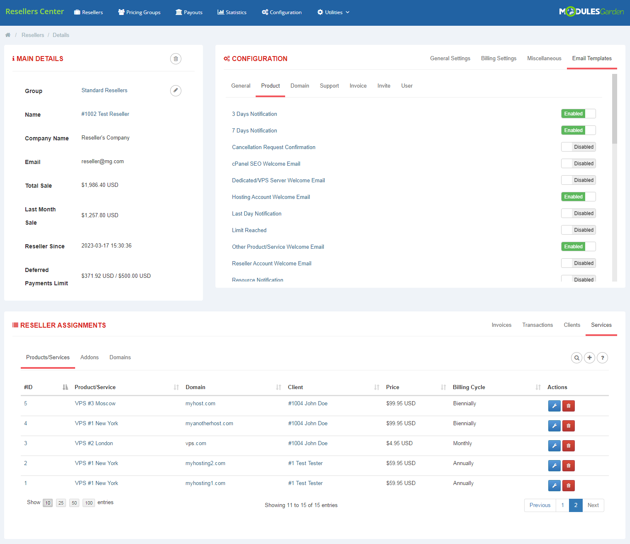Expand the Utilities menu
The width and height of the screenshot is (630, 544).
(x=333, y=12)
